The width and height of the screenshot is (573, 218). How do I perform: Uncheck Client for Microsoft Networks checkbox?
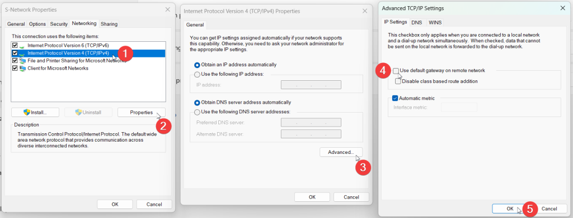coord(15,68)
